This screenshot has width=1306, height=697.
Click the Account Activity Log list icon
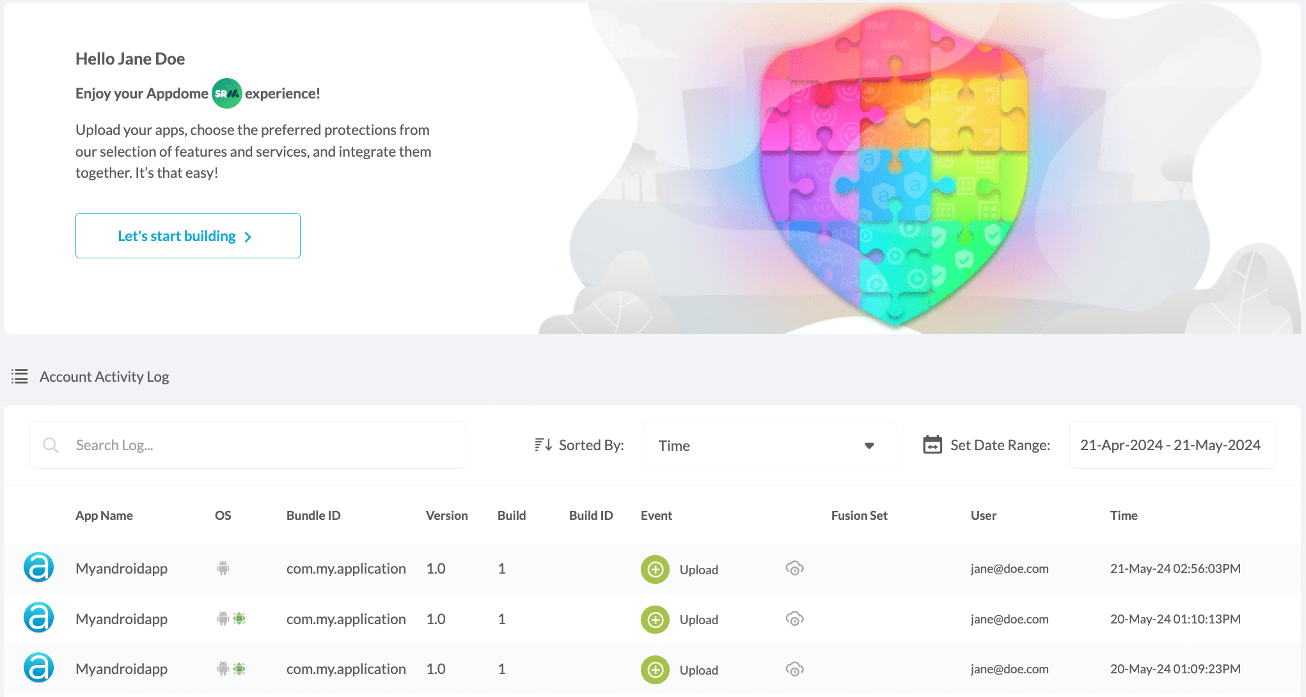pos(19,376)
